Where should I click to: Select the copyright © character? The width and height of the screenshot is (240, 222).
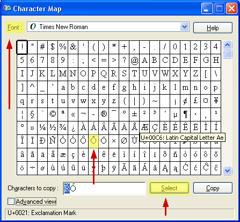[x=53, y=114]
